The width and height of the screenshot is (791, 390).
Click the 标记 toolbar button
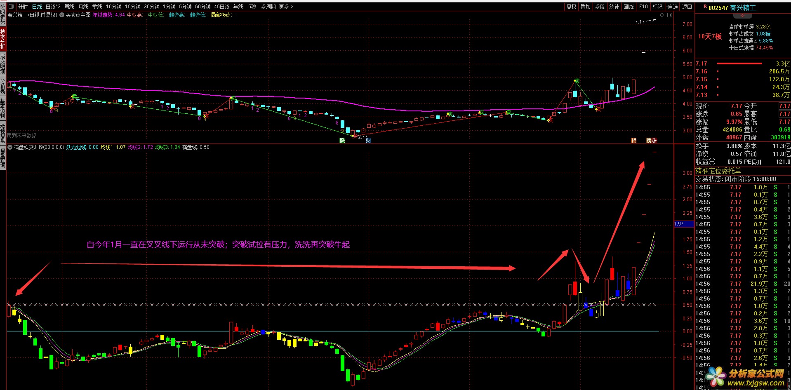tap(657, 7)
